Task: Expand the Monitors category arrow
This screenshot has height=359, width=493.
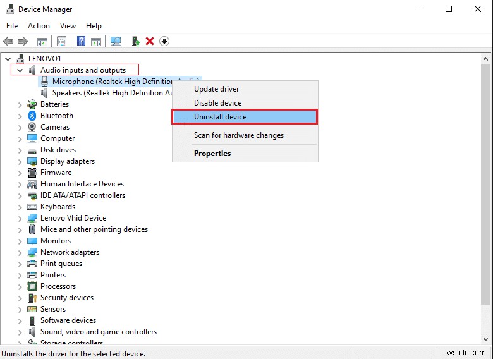Action: coord(20,241)
